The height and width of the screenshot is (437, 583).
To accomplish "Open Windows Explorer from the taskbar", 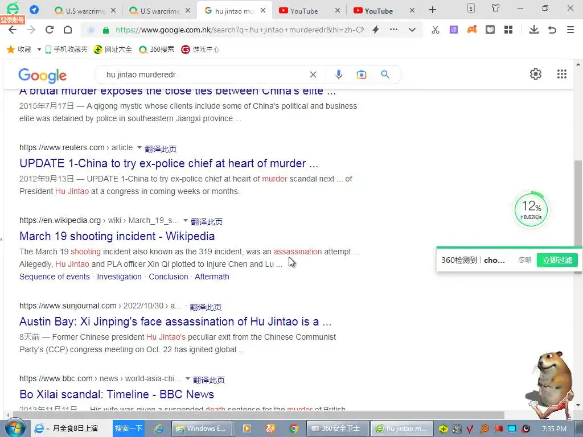I will tap(203, 428).
